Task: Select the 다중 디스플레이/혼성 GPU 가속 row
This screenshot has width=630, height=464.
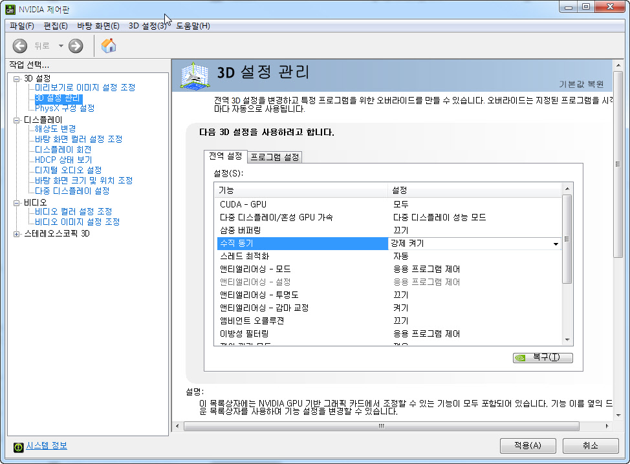Action: [389, 218]
